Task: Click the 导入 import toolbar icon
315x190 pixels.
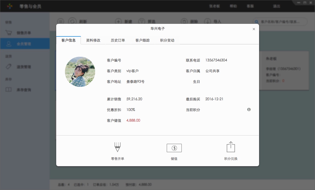Action: pos(208,21)
